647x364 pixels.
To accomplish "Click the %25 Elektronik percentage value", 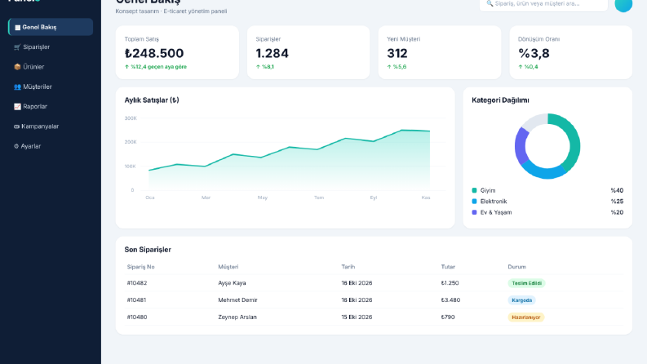I will pyautogui.click(x=617, y=202).
